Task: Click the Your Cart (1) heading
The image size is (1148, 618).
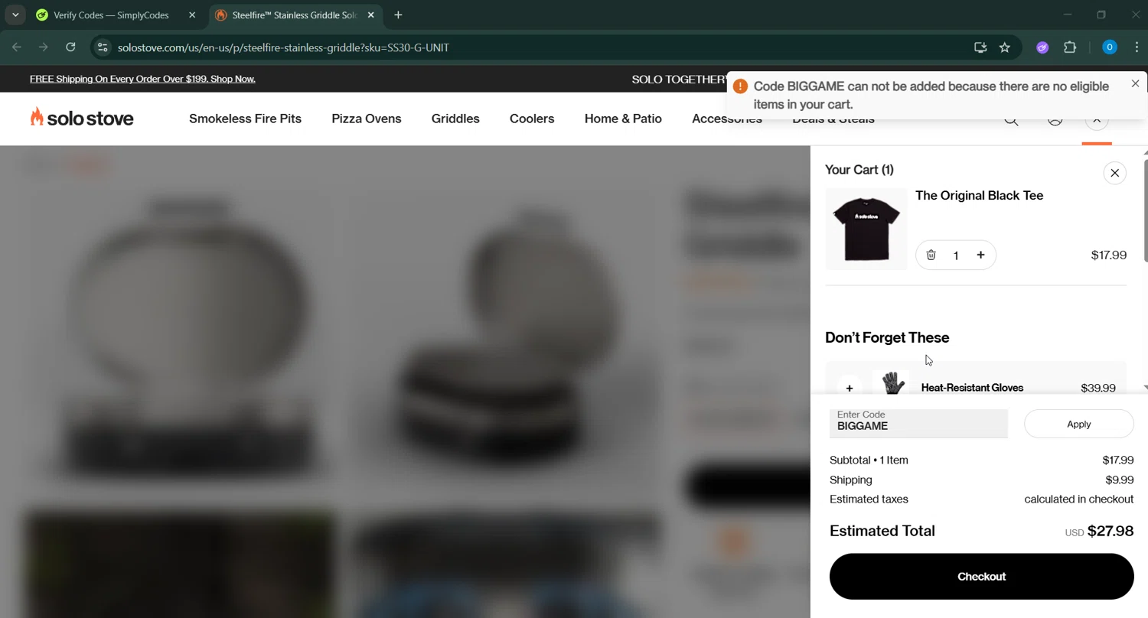Action: click(859, 170)
